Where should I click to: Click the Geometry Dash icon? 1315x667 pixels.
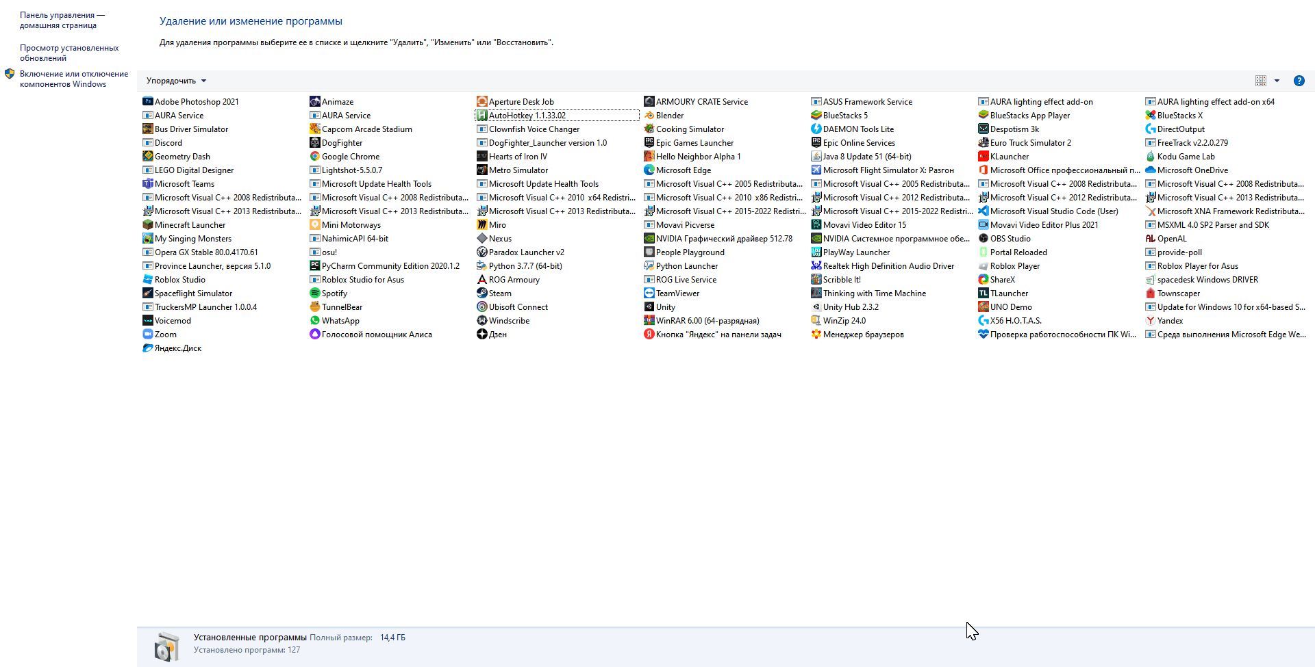(x=147, y=156)
